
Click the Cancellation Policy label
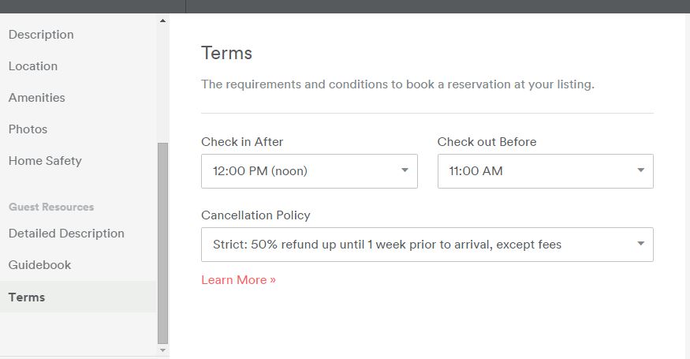pyautogui.click(x=255, y=215)
